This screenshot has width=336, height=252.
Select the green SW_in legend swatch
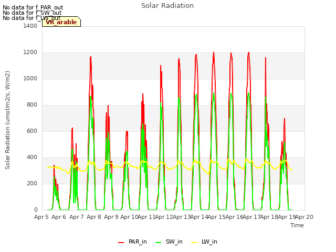[159, 243]
